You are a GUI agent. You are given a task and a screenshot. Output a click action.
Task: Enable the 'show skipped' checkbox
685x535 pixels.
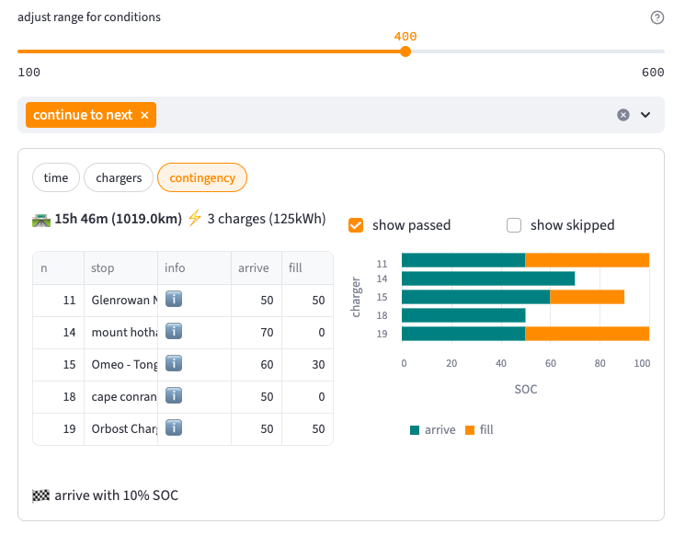click(514, 225)
